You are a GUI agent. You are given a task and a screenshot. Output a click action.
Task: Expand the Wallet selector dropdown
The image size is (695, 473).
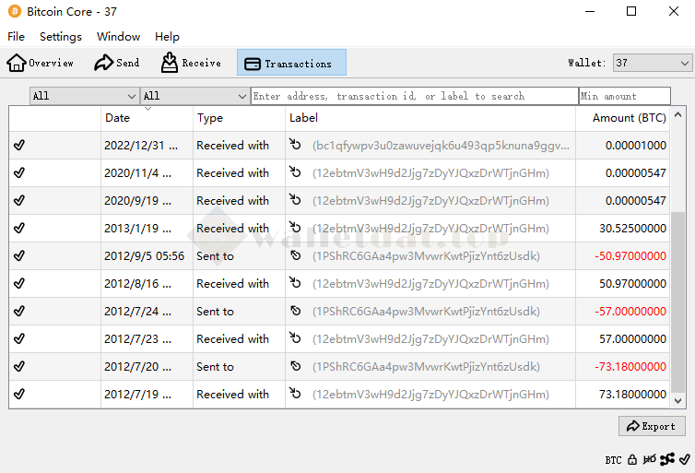click(x=652, y=63)
